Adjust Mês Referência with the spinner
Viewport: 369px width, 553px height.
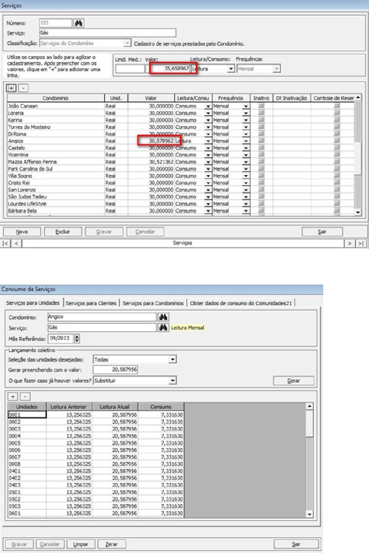(x=77, y=338)
